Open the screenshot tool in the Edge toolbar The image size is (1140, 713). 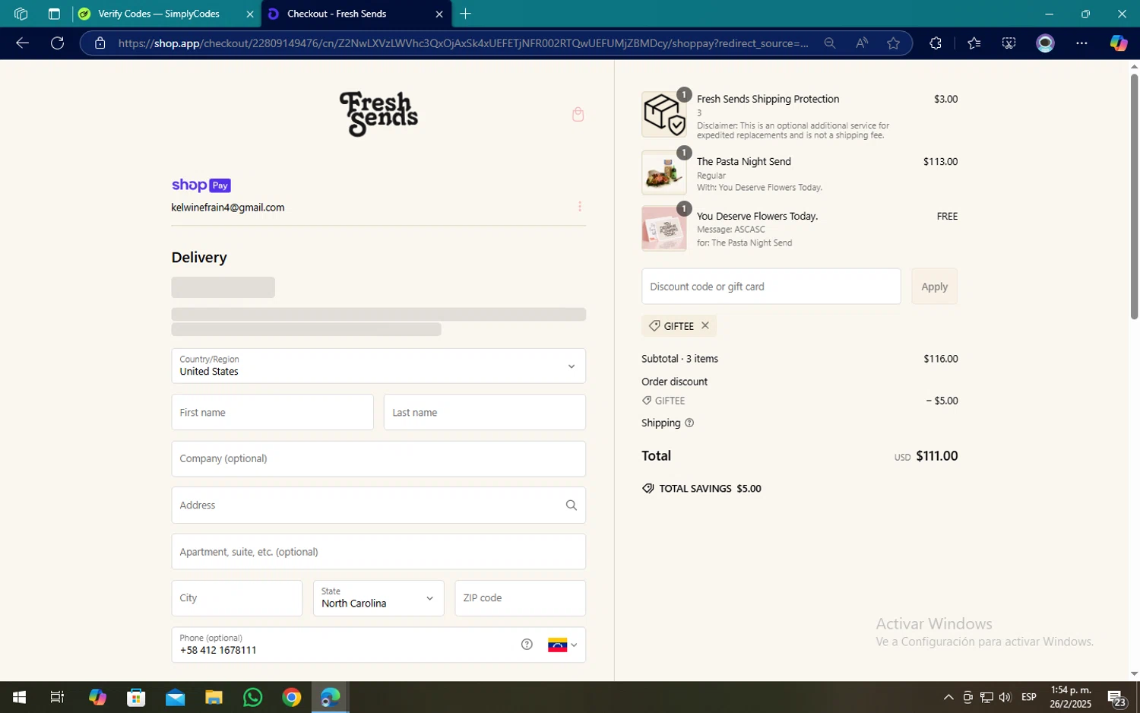tap(1009, 43)
